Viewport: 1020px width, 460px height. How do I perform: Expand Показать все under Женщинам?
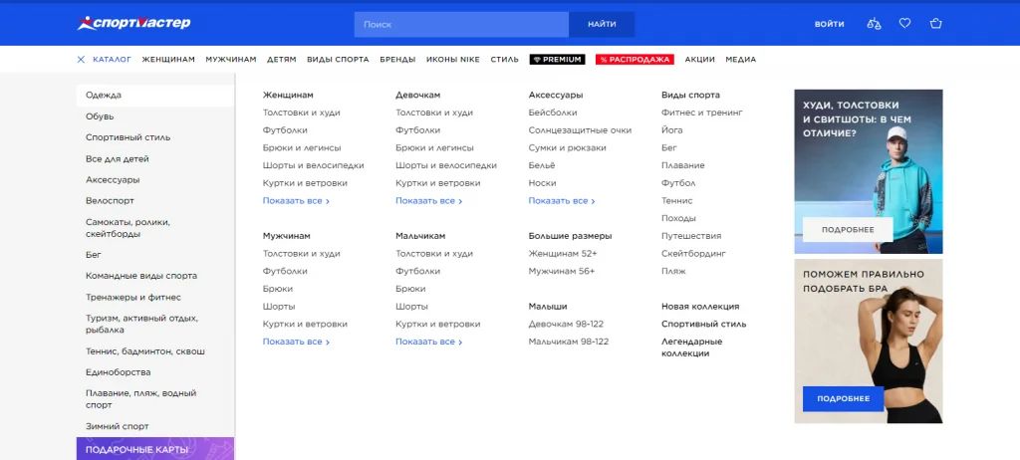(x=296, y=201)
